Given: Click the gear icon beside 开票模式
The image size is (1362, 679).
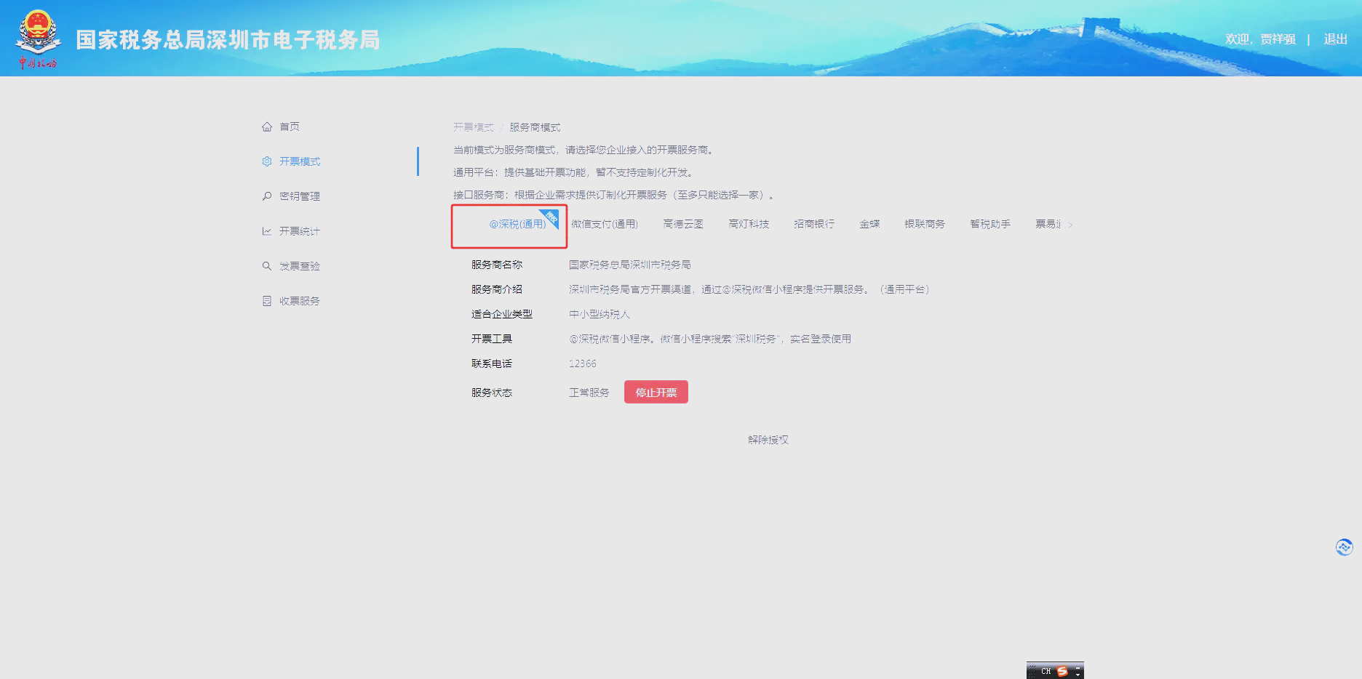Looking at the screenshot, I should 267,161.
